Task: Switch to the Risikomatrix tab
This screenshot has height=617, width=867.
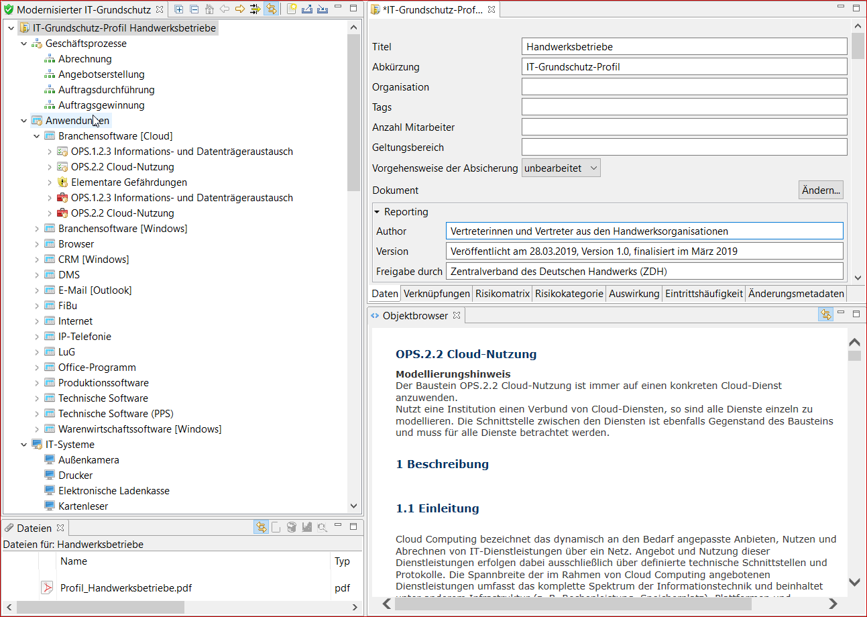Action: [502, 294]
